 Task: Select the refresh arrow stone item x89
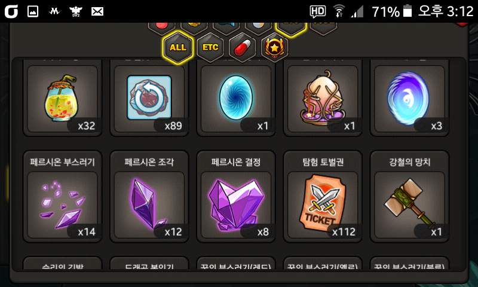coord(149,98)
